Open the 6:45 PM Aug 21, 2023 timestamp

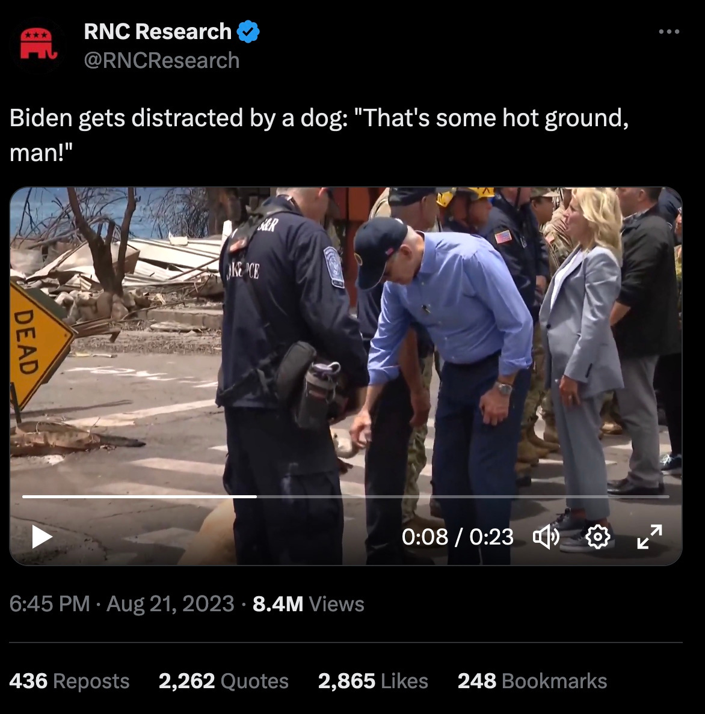pos(122,604)
